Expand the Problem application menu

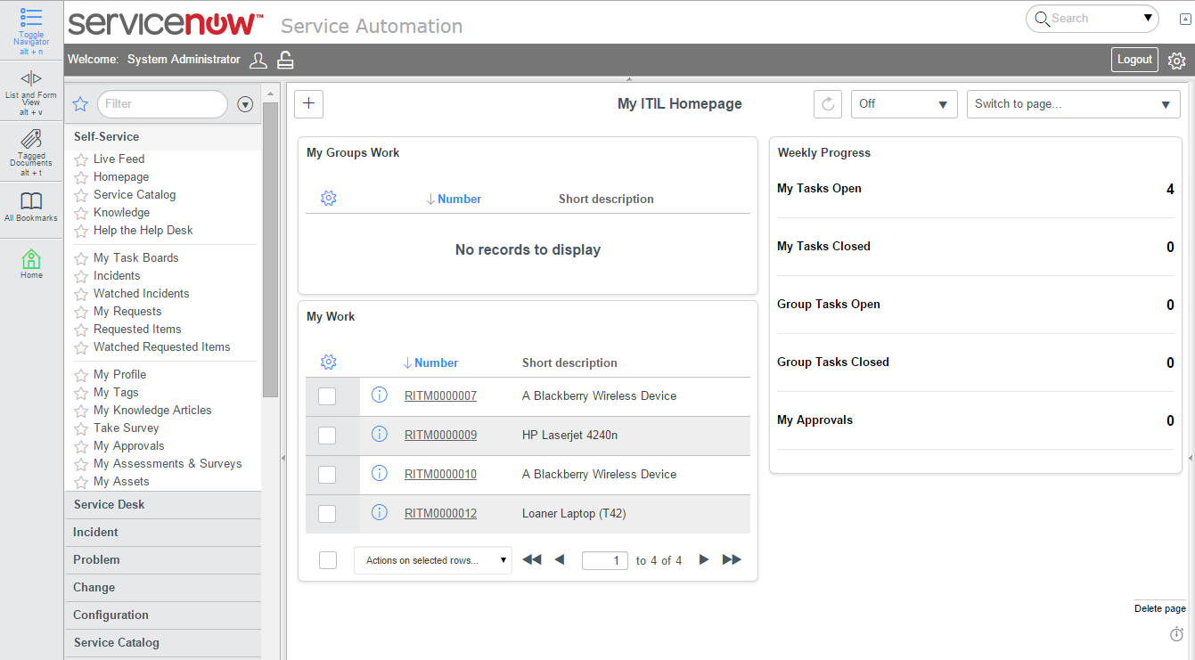[x=163, y=560]
